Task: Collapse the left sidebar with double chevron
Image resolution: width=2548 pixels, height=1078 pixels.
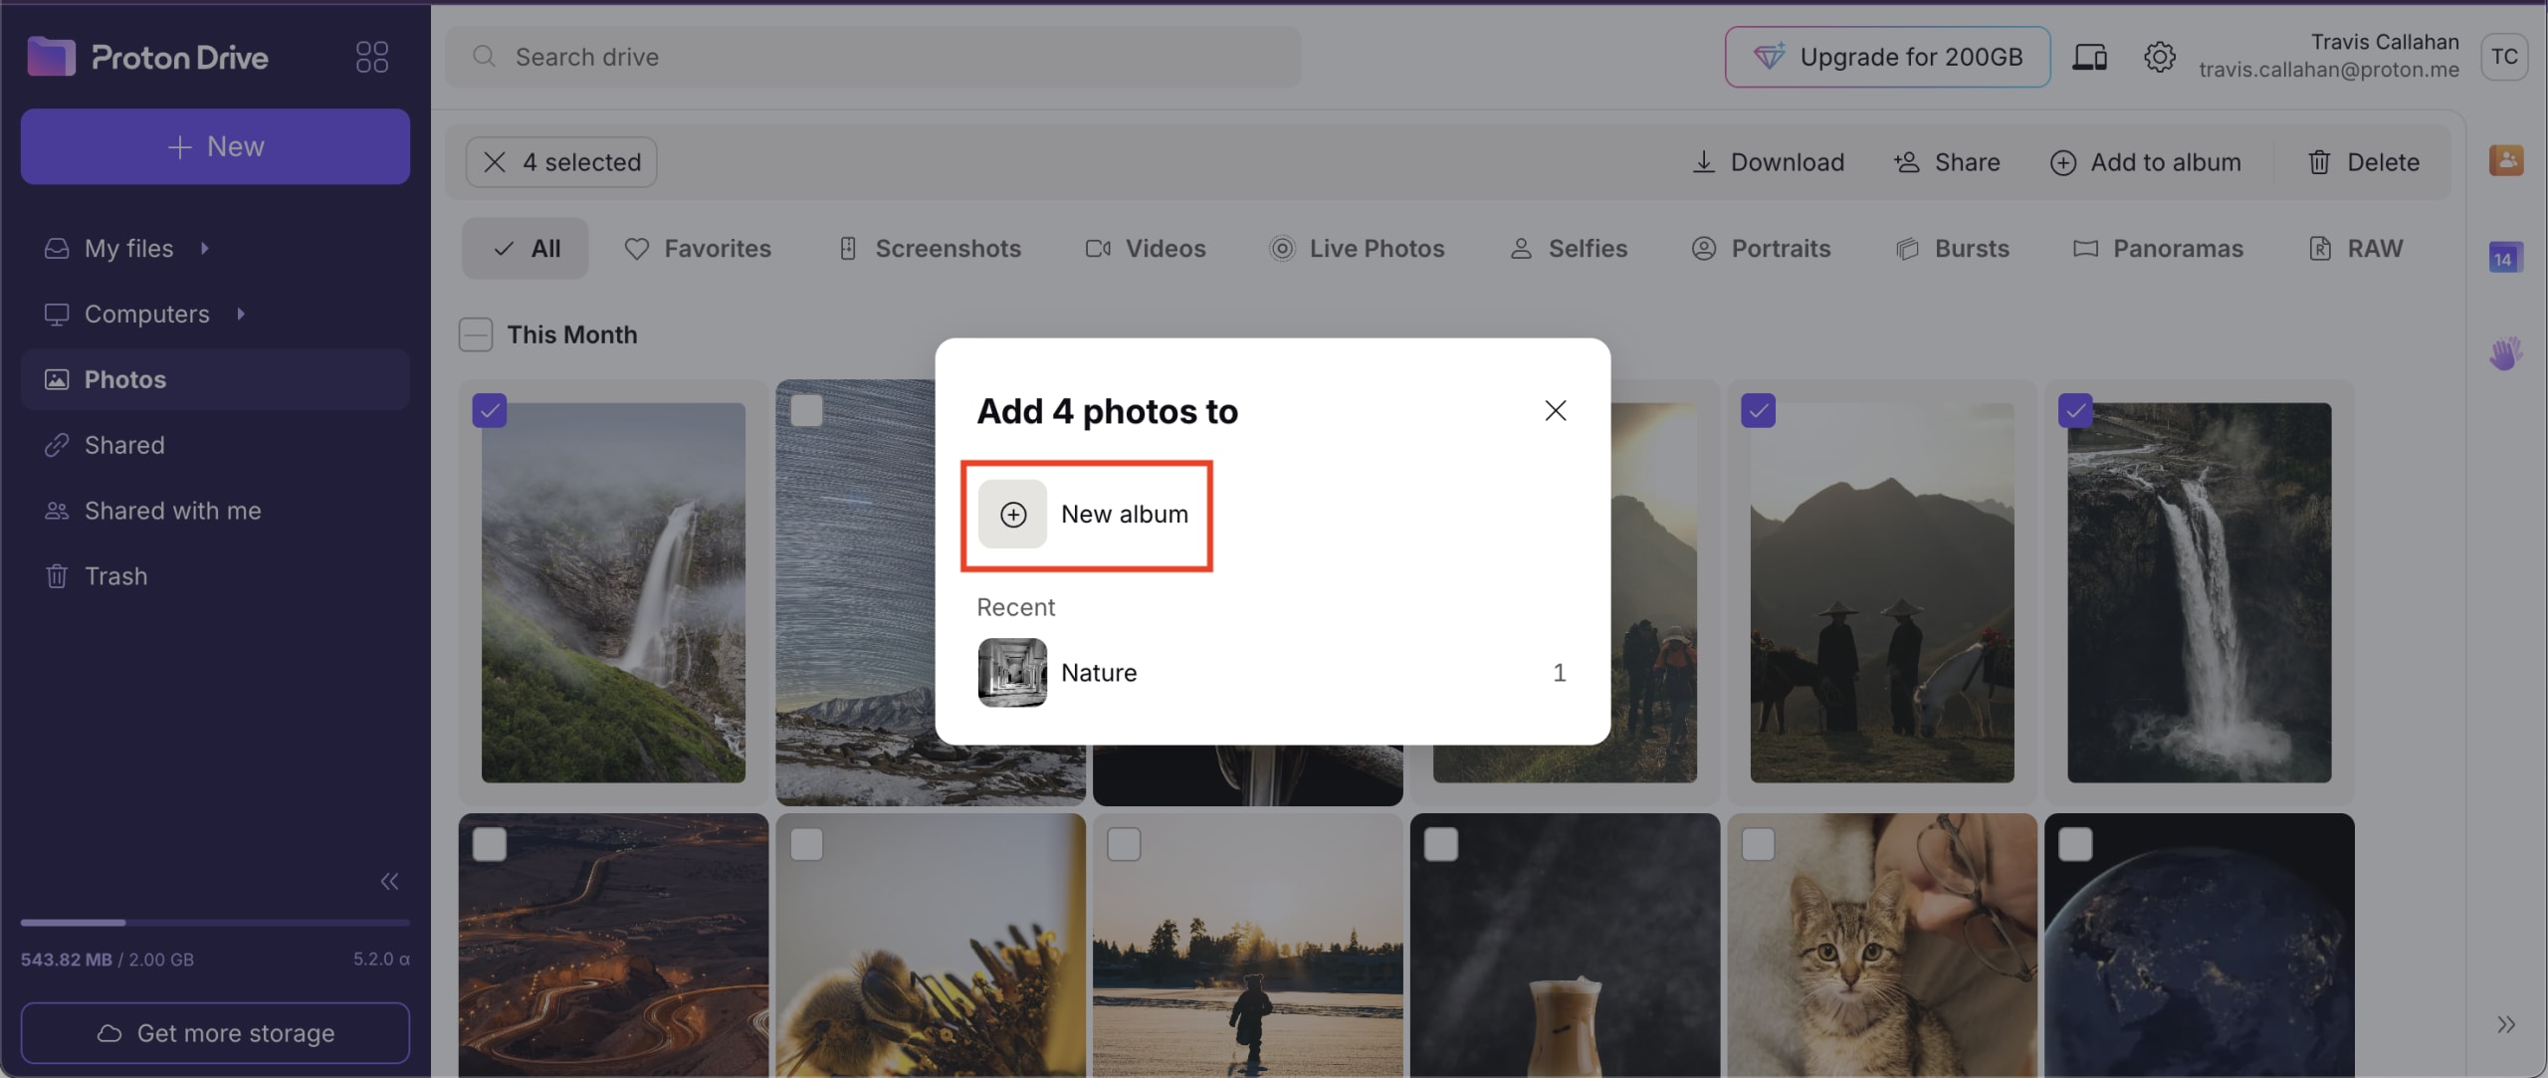Action: (x=389, y=881)
